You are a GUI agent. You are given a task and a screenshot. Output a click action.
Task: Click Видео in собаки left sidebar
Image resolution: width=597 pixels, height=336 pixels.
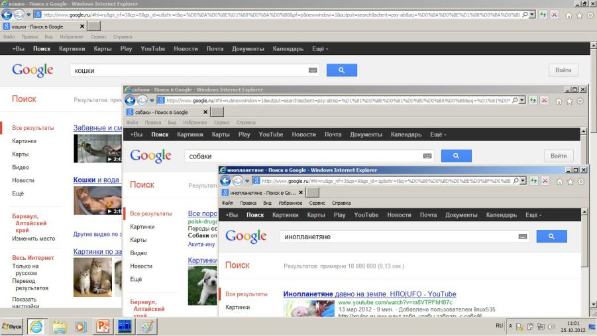(x=138, y=253)
